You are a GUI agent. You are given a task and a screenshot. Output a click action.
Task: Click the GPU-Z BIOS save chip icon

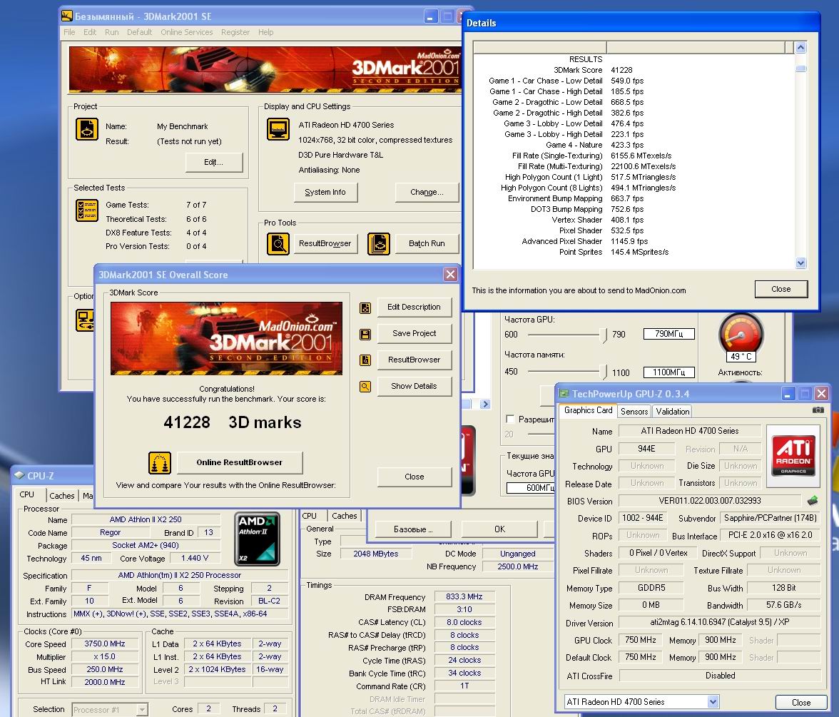pyautogui.click(x=812, y=501)
